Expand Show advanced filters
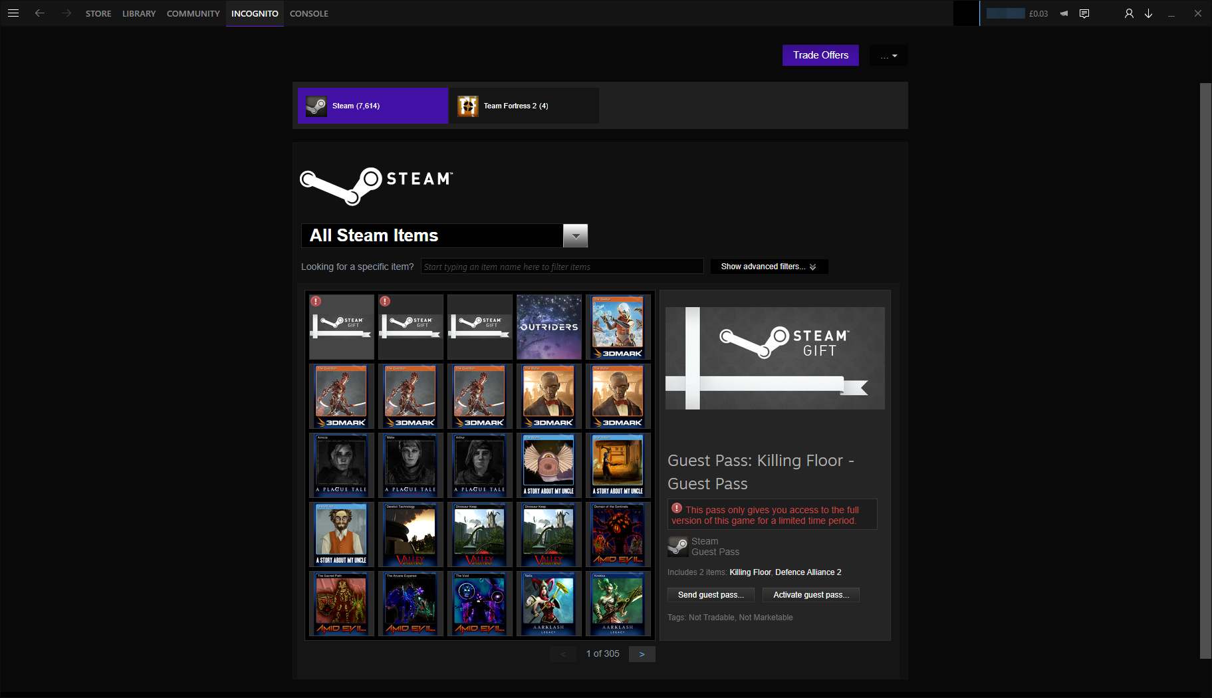Viewport: 1212px width, 698px height. (x=769, y=266)
